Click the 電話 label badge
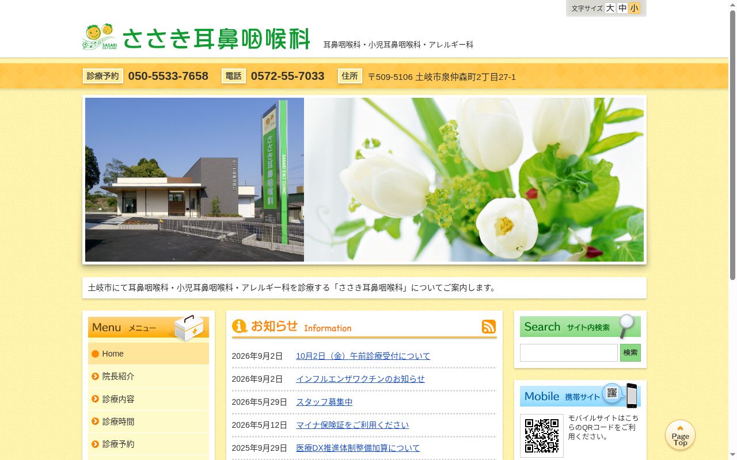The width and height of the screenshot is (737, 460). pyautogui.click(x=234, y=76)
